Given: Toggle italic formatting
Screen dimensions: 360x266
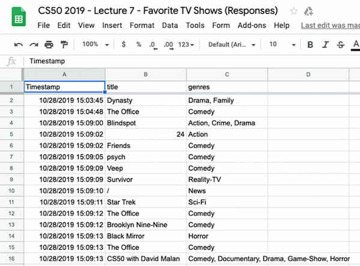Looking at the screenshot, I should click(326, 44).
